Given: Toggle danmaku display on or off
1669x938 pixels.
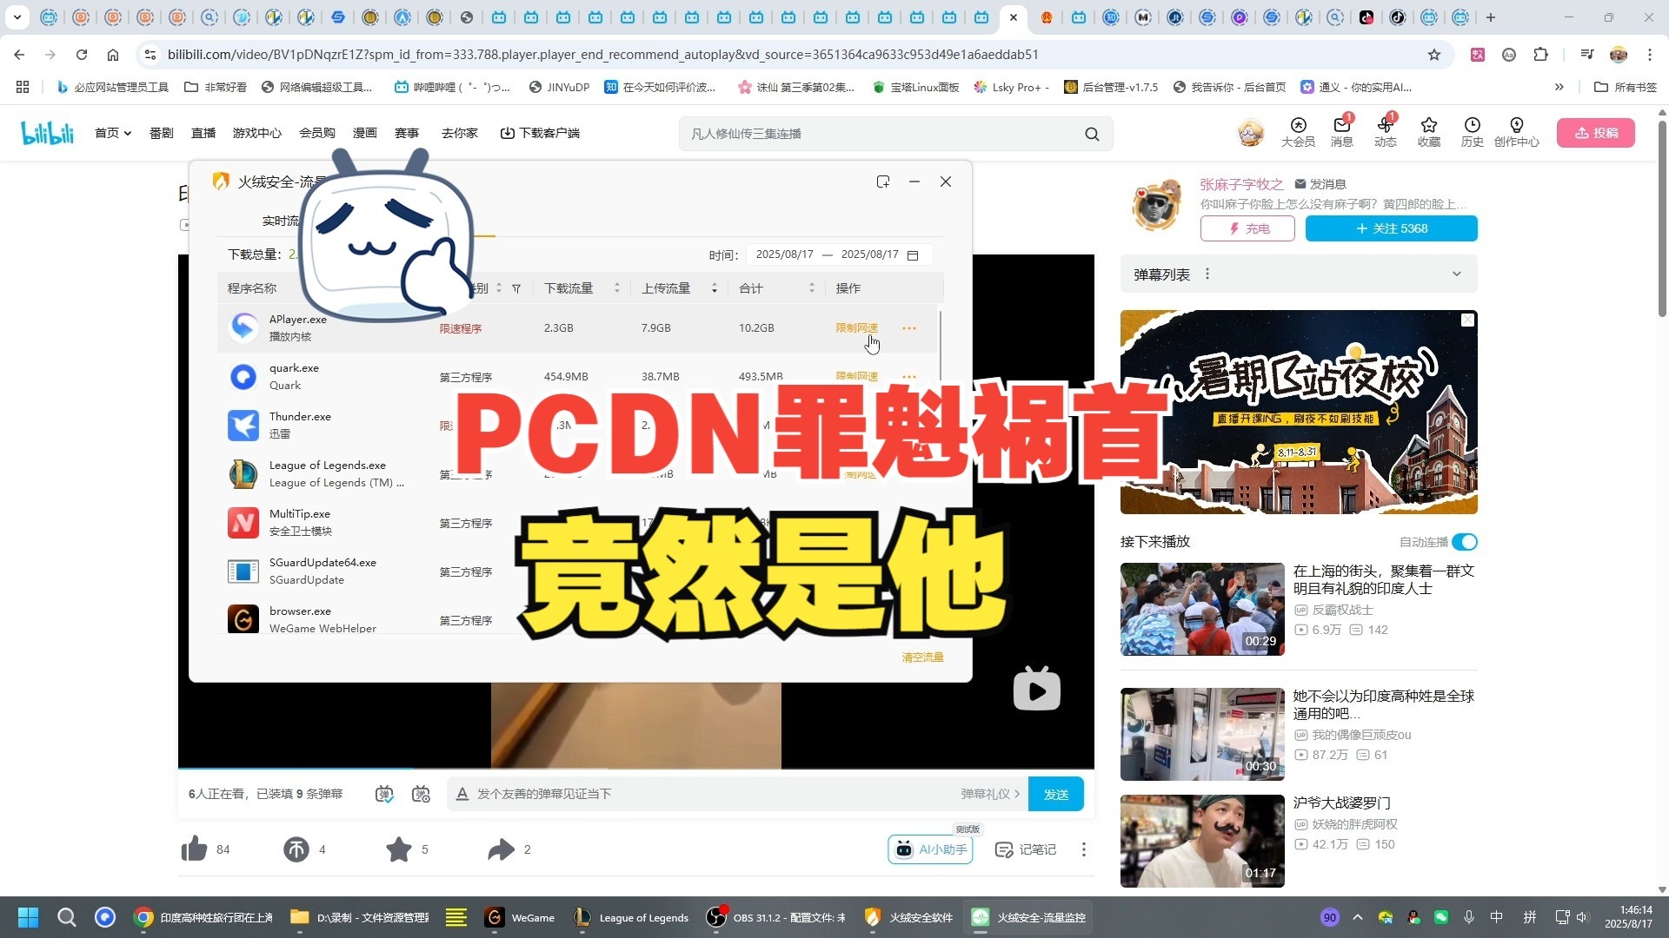Looking at the screenshot, I should (384, 794).
